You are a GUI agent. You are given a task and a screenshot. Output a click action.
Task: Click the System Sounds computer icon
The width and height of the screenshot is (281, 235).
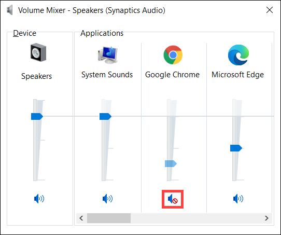point(107,55)
